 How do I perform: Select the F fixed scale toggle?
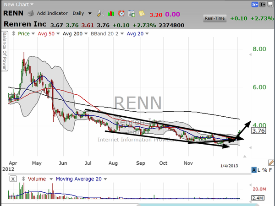tap(270, 170)
